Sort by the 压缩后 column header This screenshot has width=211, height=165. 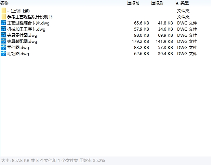click(157, 3)
